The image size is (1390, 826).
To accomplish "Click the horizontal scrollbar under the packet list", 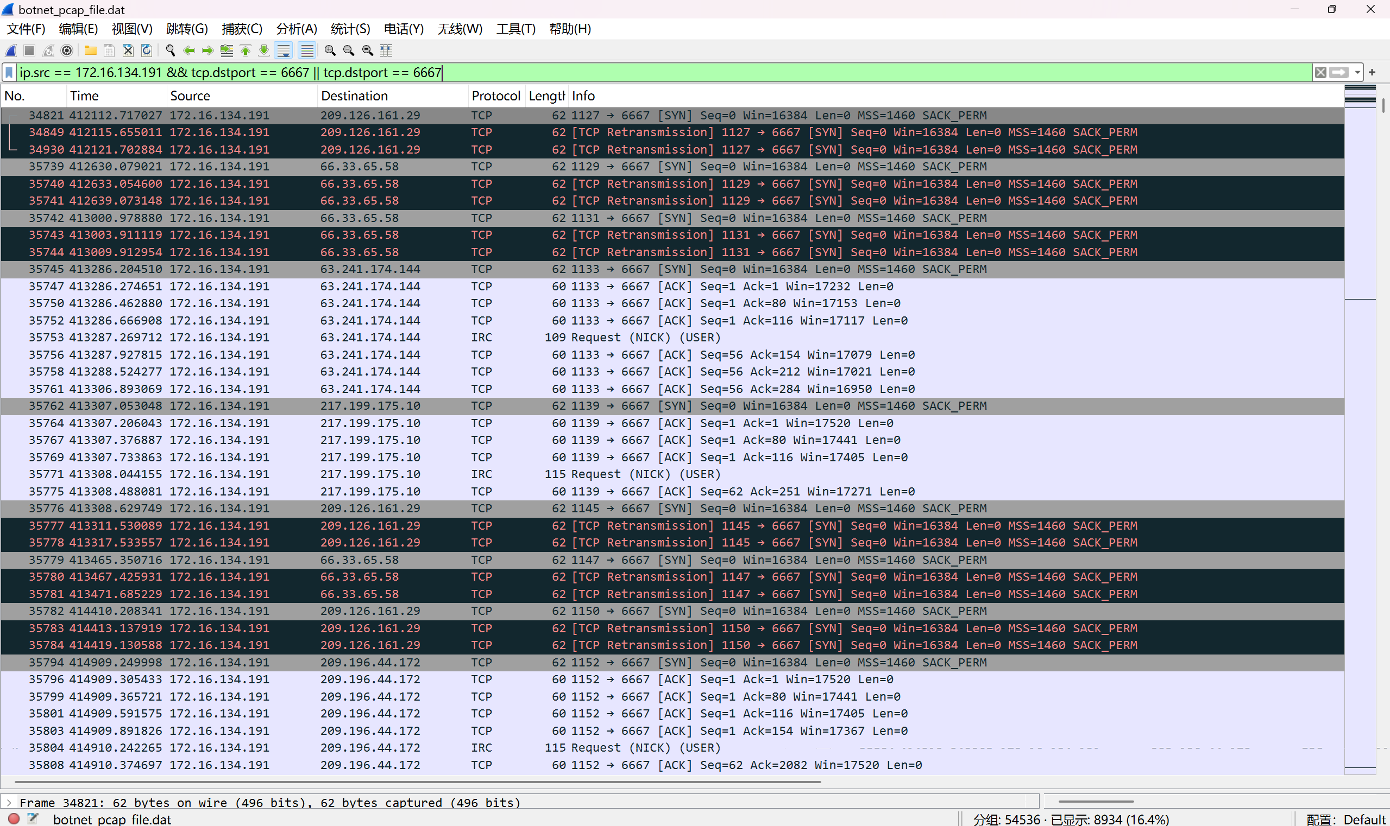I will click(x=418, y=781).
